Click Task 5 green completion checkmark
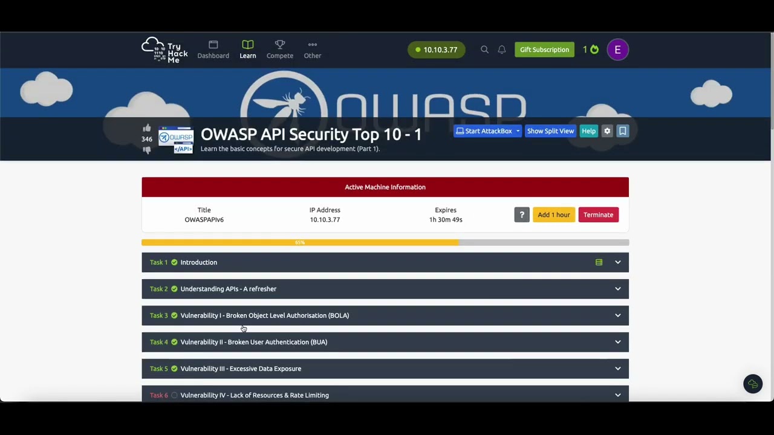The width and height of the screenshot is (774, 435). pos(174,369)
